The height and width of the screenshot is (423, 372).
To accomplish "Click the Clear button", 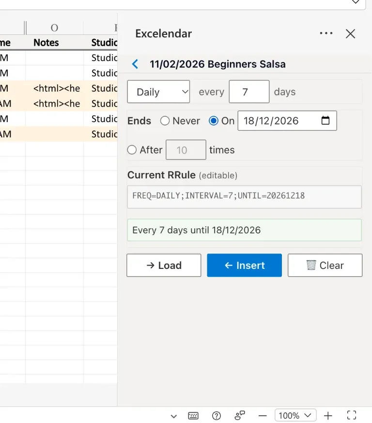I will pos(325,265).
